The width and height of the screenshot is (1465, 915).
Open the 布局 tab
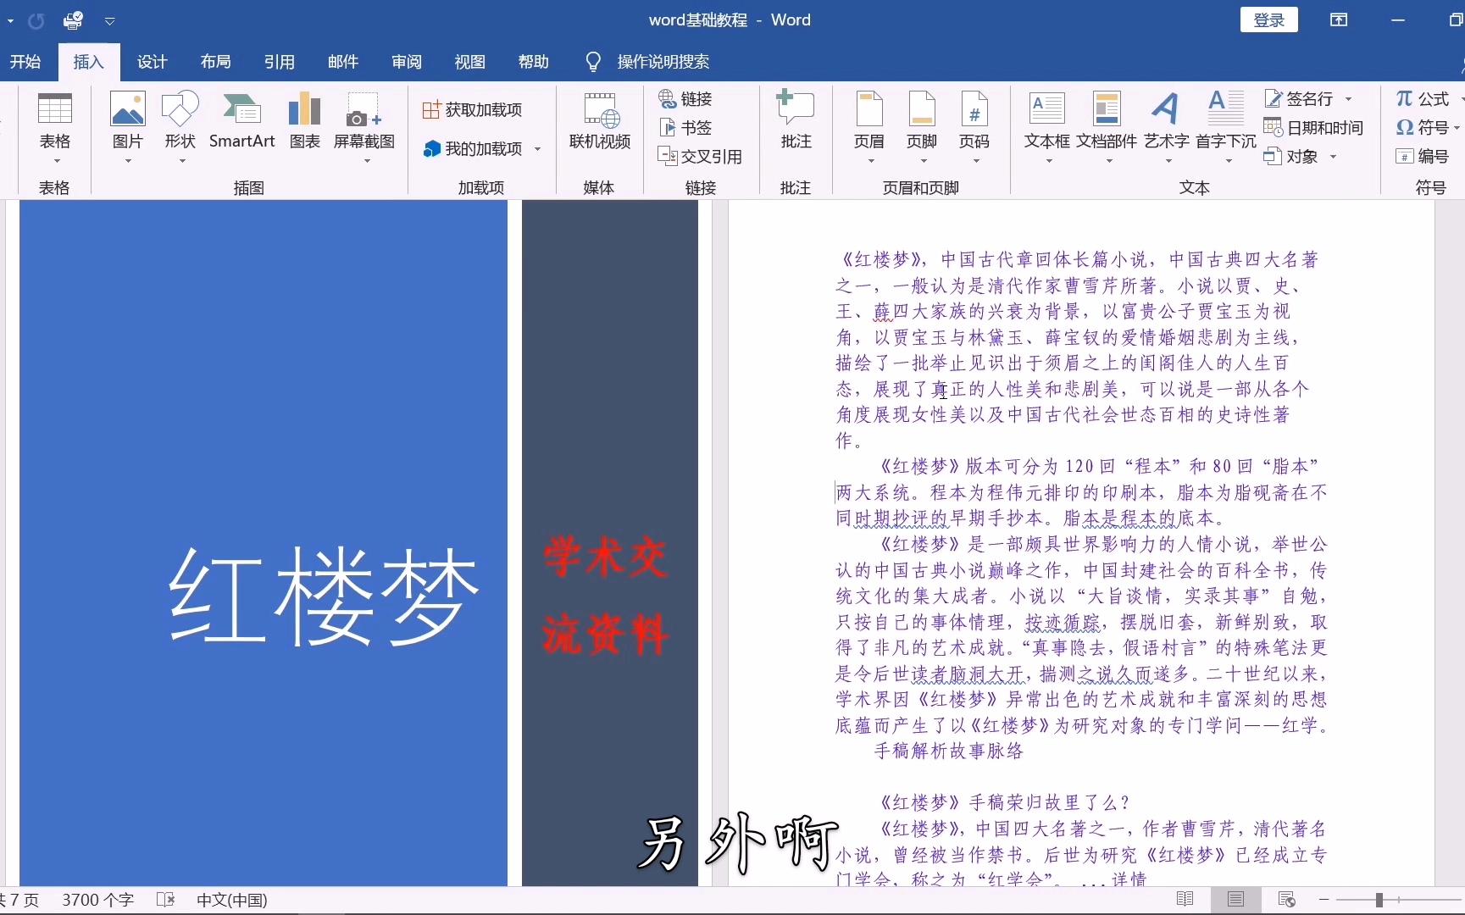[216, 62]
